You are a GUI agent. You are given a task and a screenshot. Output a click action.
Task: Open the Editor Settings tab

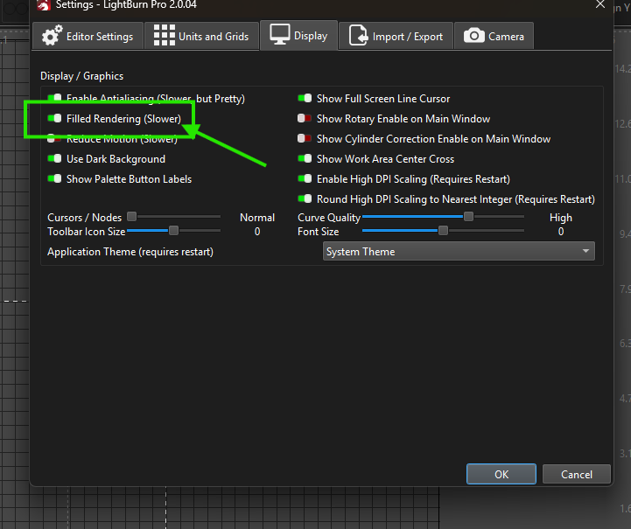pos(88,36)
